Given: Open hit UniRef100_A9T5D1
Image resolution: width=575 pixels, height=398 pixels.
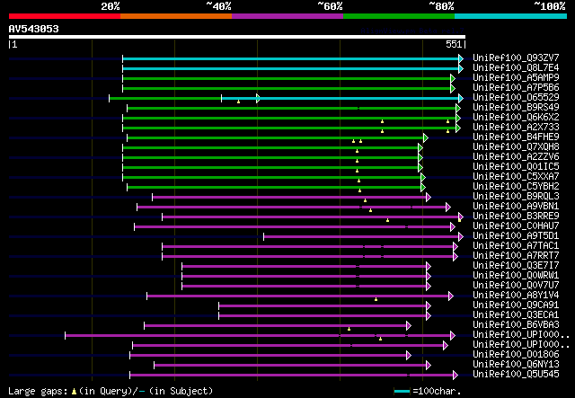Looking at the screenshot, I should click(516, 236).
